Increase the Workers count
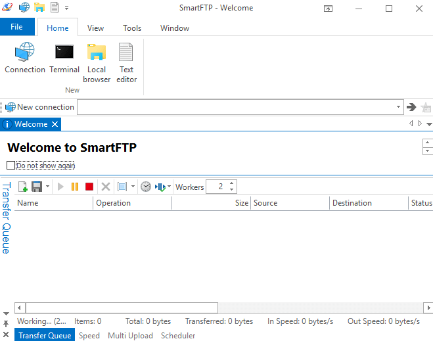This screenshot has width=433, height=341. 232,183
